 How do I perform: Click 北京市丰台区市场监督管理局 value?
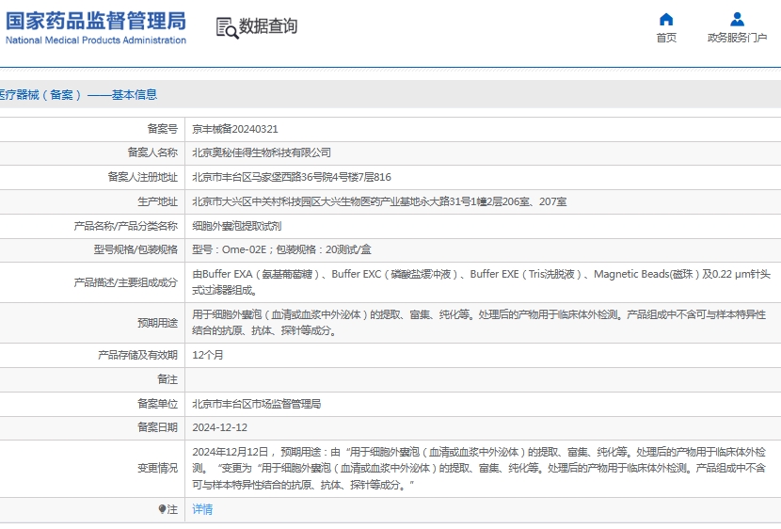[x=257, y=404]
